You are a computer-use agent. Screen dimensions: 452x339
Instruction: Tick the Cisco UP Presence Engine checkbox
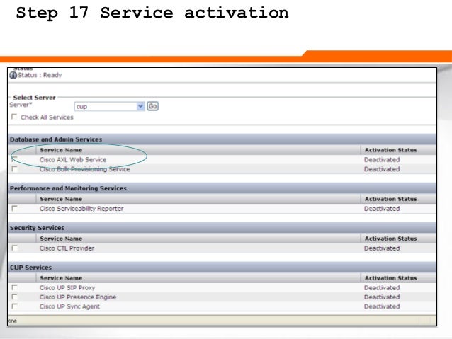(x=14, y=297)
